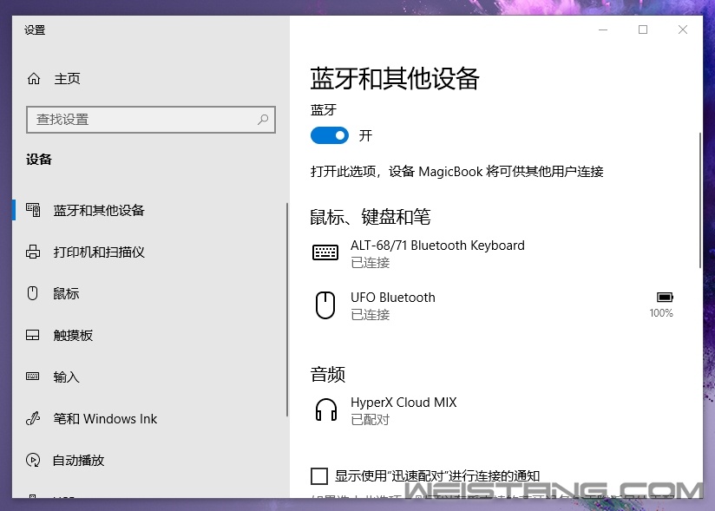The image size is (715, 511).
Task: Open 笔和 Windows Ink settings page
Action: pos(105,418)
